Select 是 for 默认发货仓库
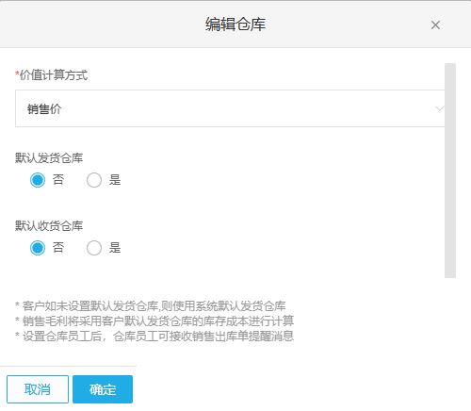This screenshot has height=411, width=471. (94, 180)
